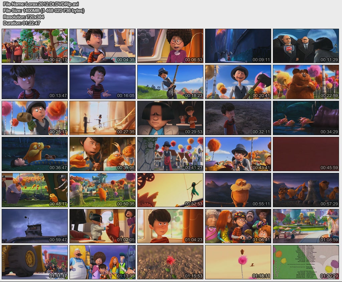This screenshot has height=282, width=342.
Task: Click the bear frame 00:22:59
Action: click(x=306, y=82)
